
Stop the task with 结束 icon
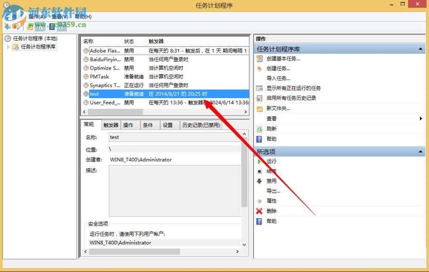pyautogui.click(x=259, y=171)
